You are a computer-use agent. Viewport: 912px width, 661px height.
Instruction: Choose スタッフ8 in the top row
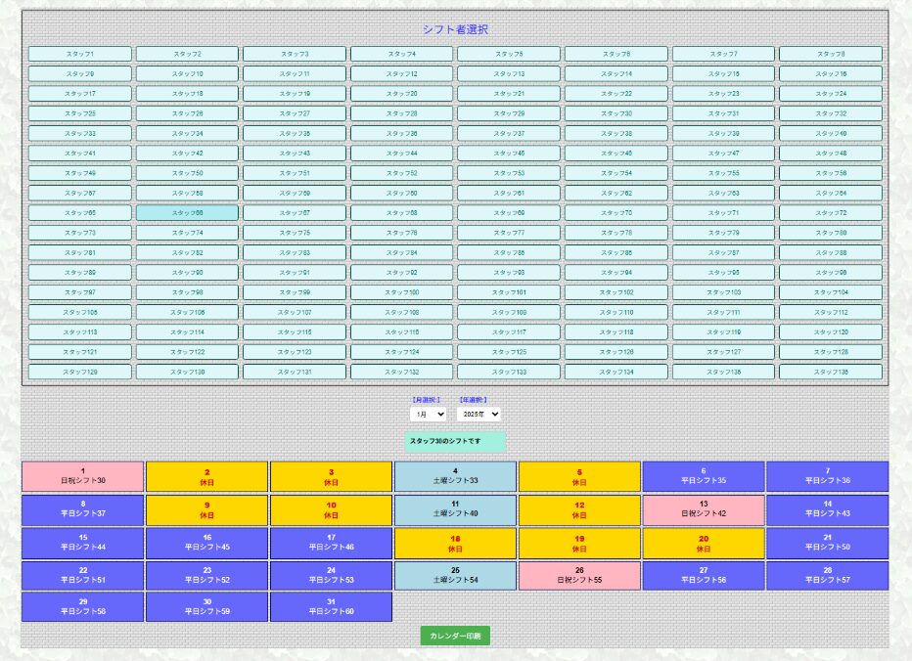pos(830,54)
